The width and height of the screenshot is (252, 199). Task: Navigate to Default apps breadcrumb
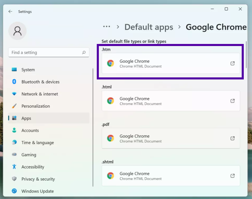pos(149,27)
